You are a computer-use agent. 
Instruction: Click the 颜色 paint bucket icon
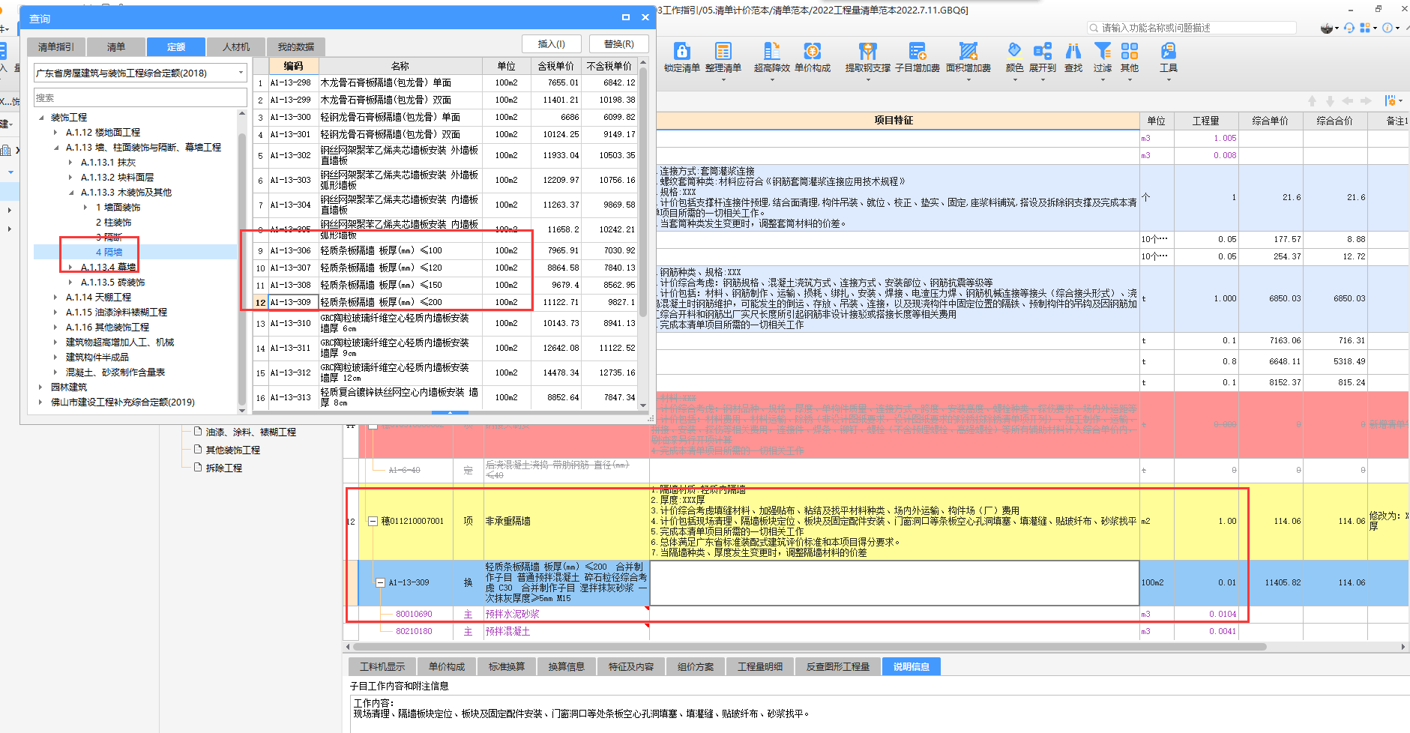(1014, 50)
